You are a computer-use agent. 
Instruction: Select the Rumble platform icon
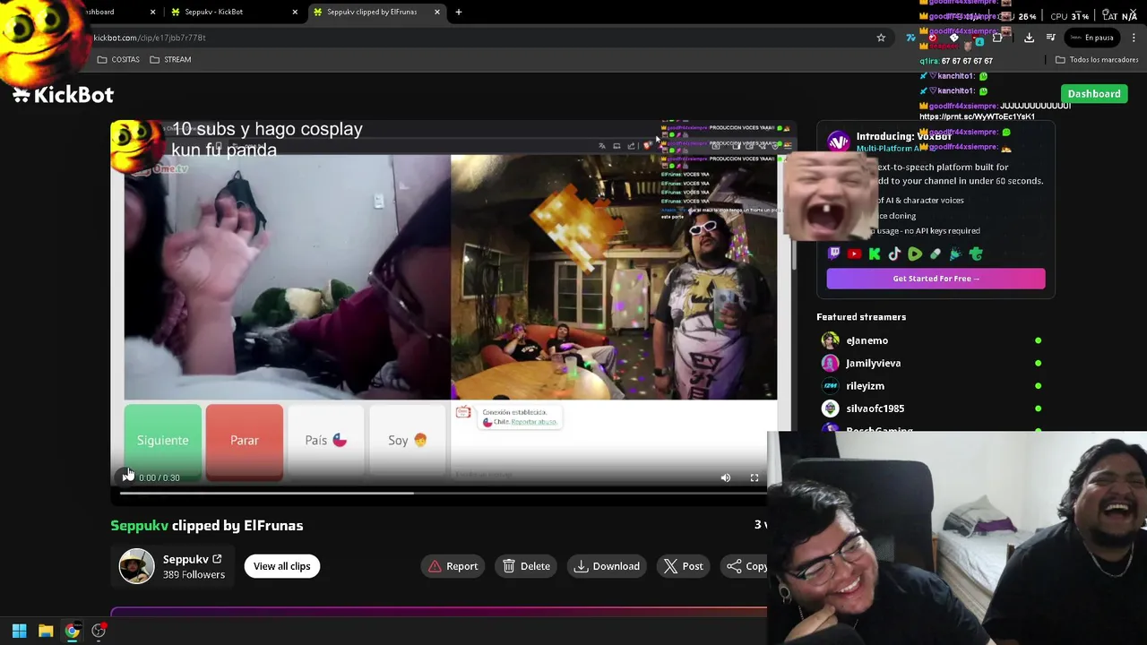(915, 254)
